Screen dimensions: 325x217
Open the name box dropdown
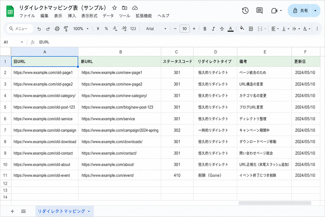tap(22, 42)
